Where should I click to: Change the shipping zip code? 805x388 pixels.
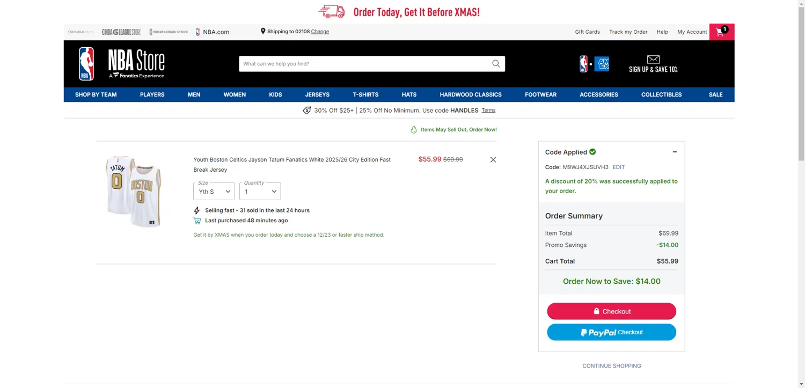(x=320, y=32)
